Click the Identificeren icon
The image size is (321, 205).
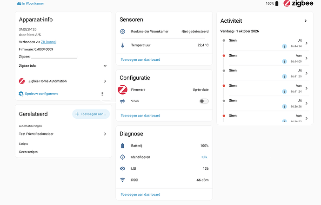pos(122,157)
